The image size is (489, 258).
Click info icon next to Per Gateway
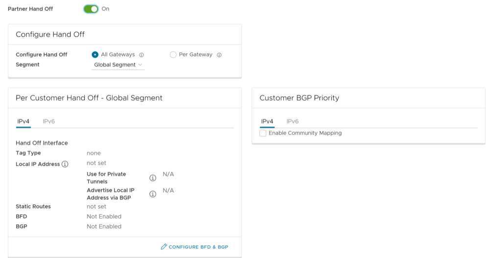219,55
